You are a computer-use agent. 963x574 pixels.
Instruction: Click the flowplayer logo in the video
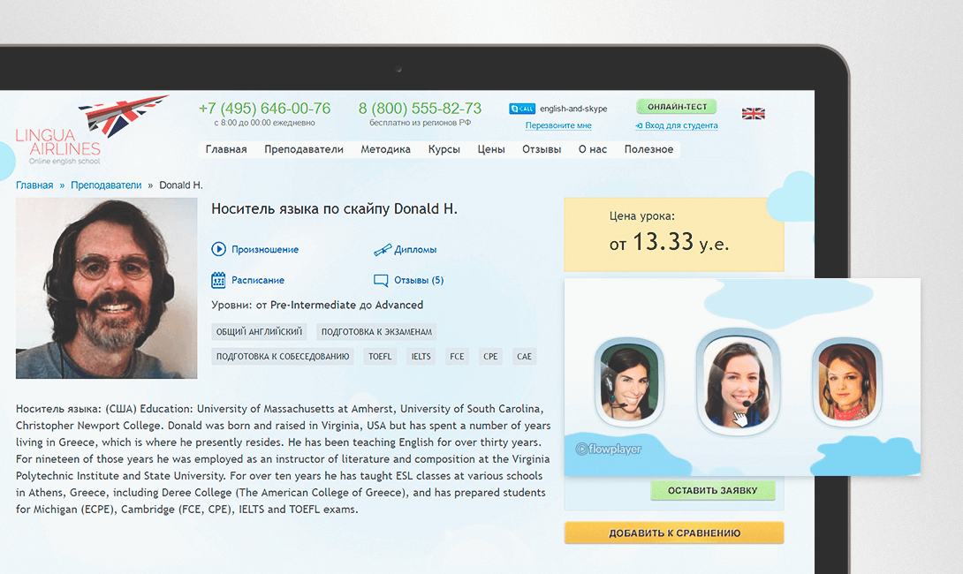608,449
